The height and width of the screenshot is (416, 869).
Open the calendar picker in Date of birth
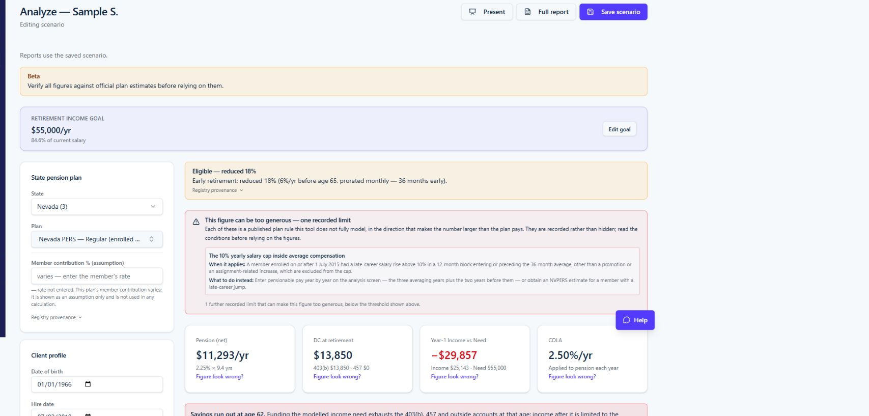(88, 384)
